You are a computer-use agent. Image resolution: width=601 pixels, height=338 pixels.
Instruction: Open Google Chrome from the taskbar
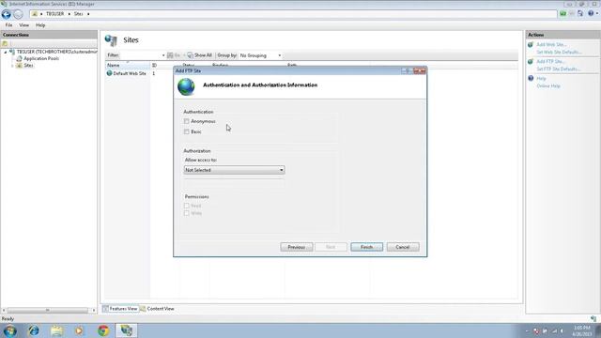click(102, 330)
